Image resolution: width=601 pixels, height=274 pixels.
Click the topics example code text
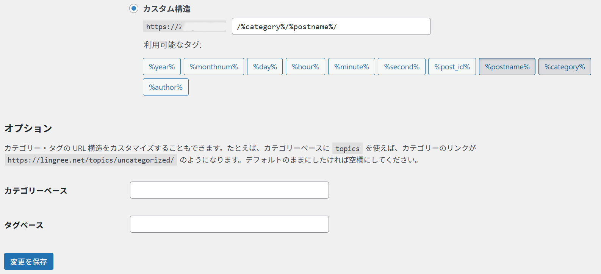[x=347, y=149]
